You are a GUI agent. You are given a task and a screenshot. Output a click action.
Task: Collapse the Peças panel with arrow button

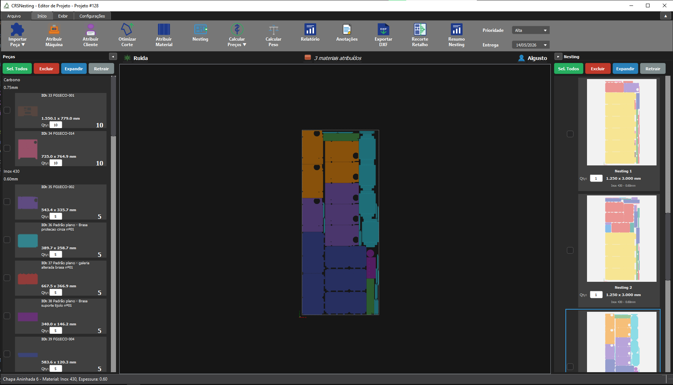click(x=113, y=57)
